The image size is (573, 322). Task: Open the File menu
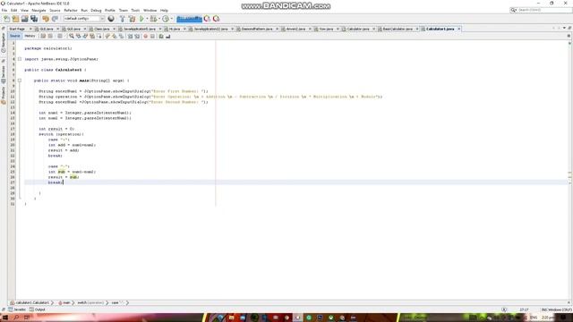pyautogui.click(x=4, y=10)
